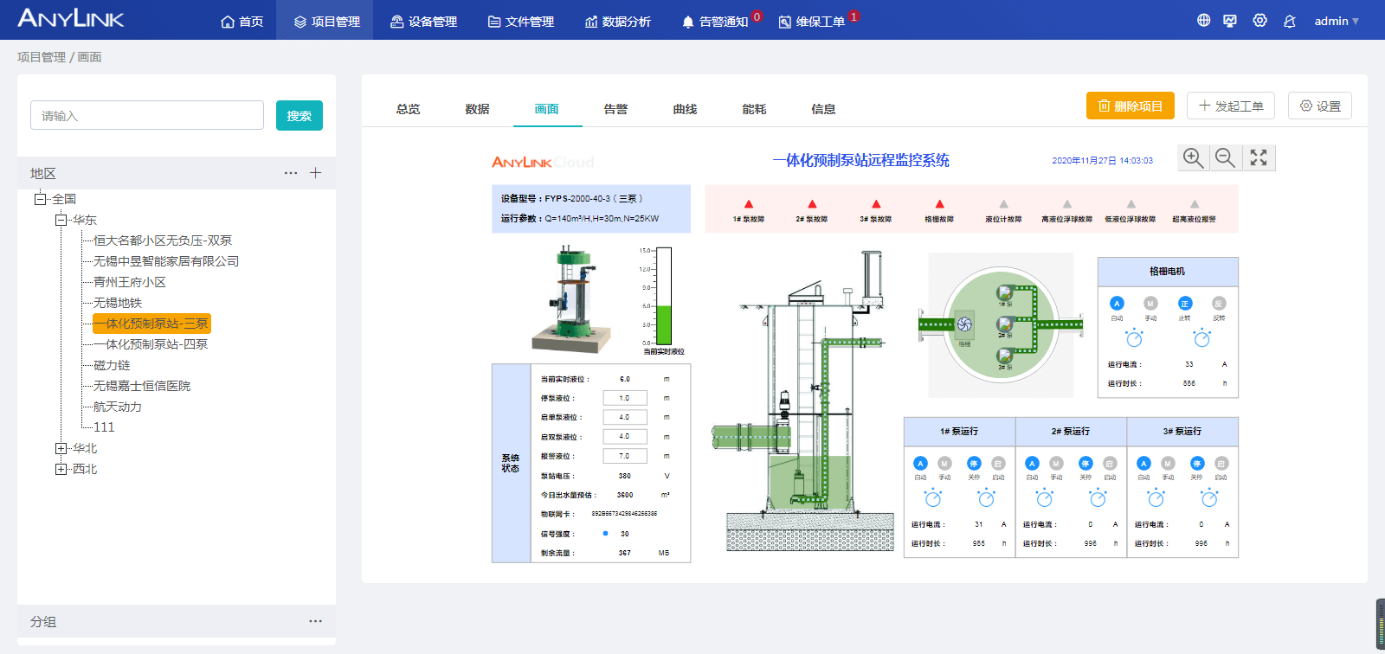Switch to the 能耗 tab
Screen dimensions: 1385x654
[754, 109]
